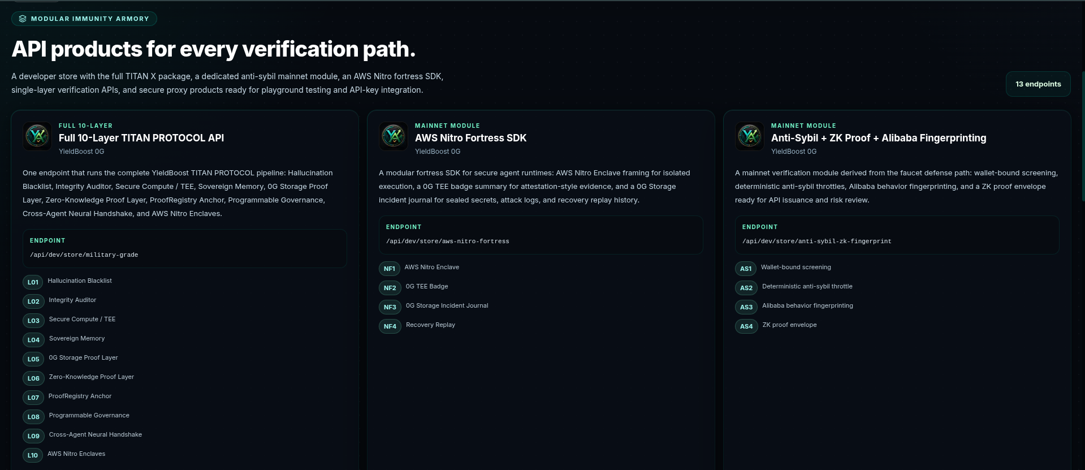Click the YieldBoost logo on the Full 10-Layer TITAN card

37,136
